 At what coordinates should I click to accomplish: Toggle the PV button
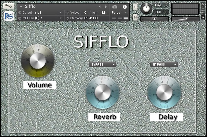(x=203, y=17)
